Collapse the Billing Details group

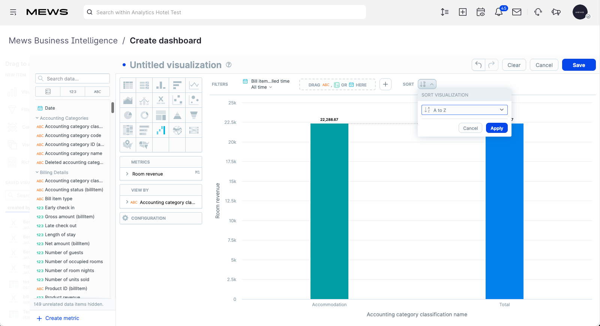click(x=52, y=173)
